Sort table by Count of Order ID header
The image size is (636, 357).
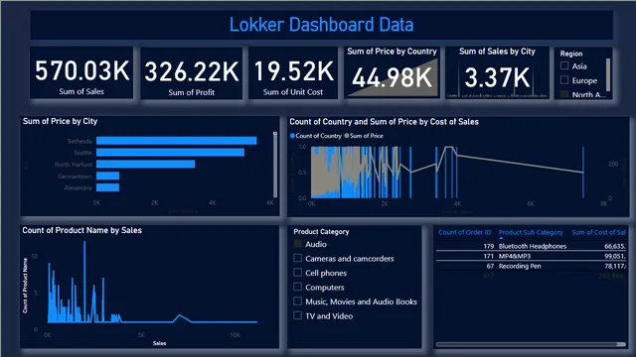[x=464, y=232]
